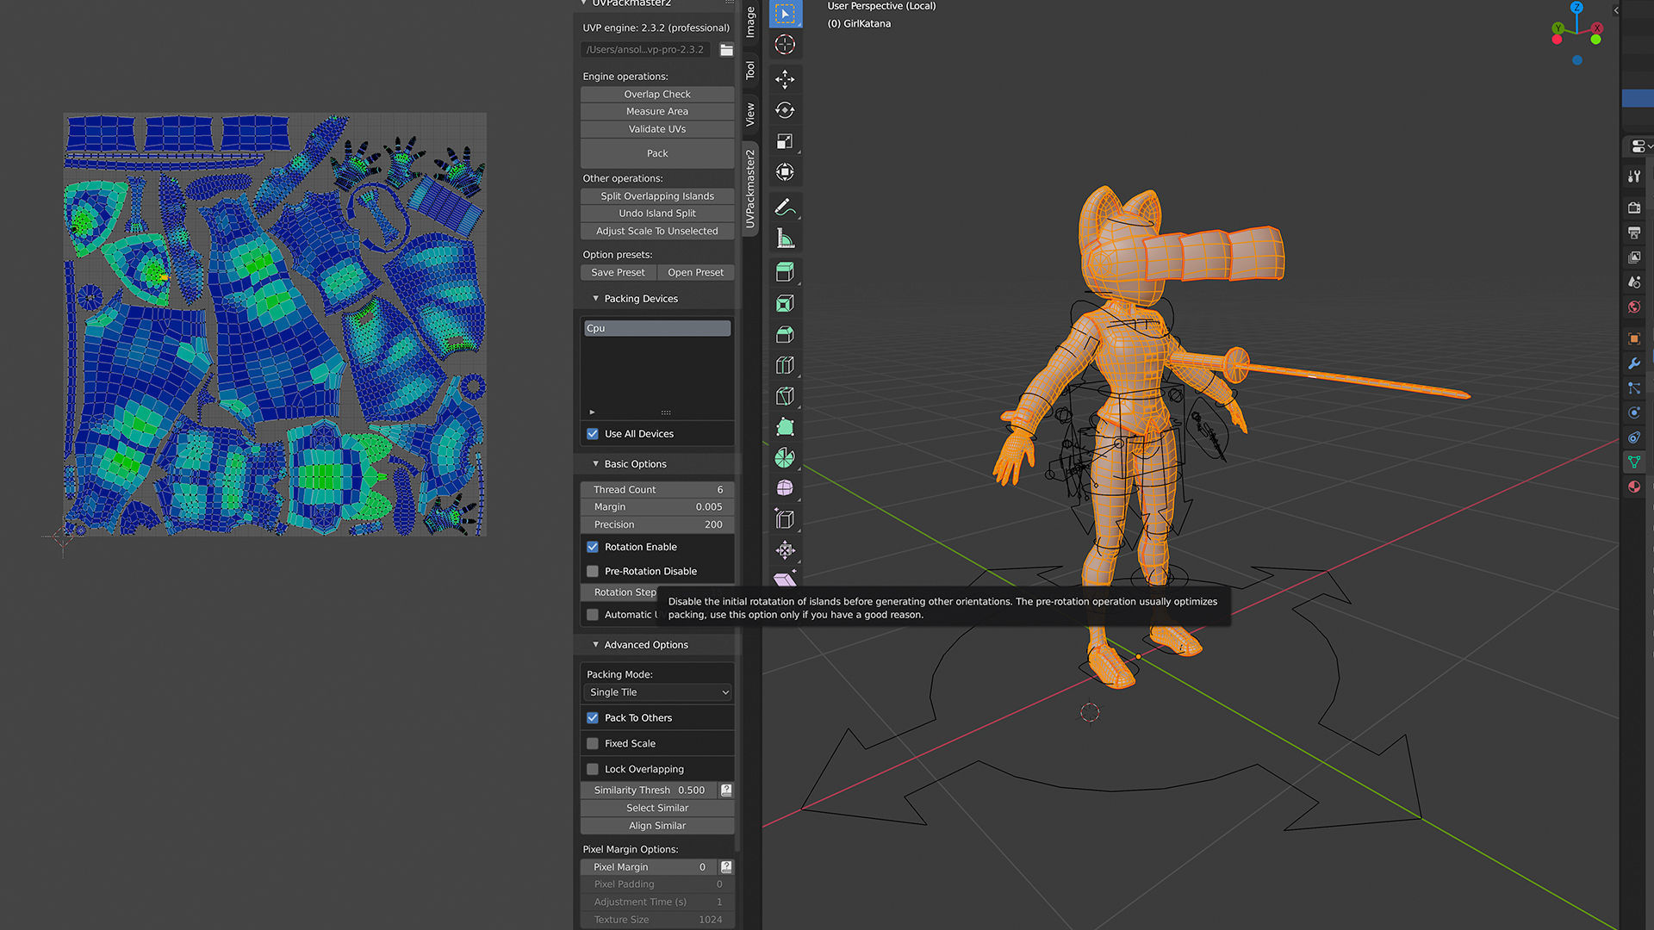Image resolution: width=1654 pixels, height=930 pixels.
Task: Open the Packing Mode Single Tile dropdown
Action: 657,692
